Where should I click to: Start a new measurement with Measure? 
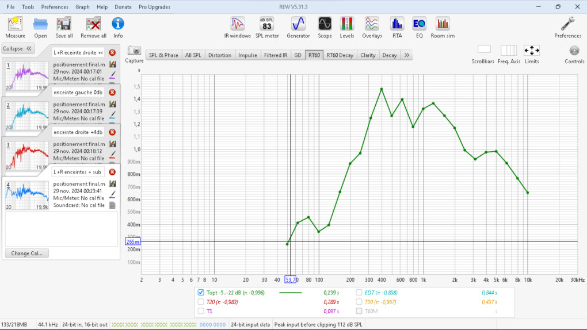[16, 28]
